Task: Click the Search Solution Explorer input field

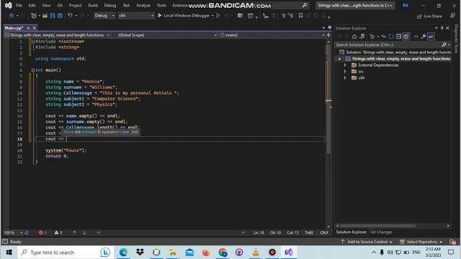Action: (x=388, y=45)
